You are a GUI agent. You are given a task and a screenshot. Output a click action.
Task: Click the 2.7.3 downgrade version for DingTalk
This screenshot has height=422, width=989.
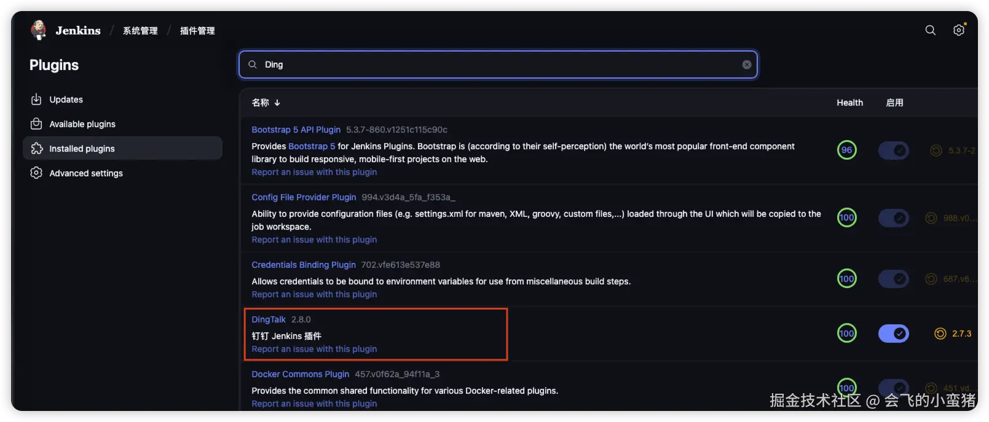pos(961,334)
